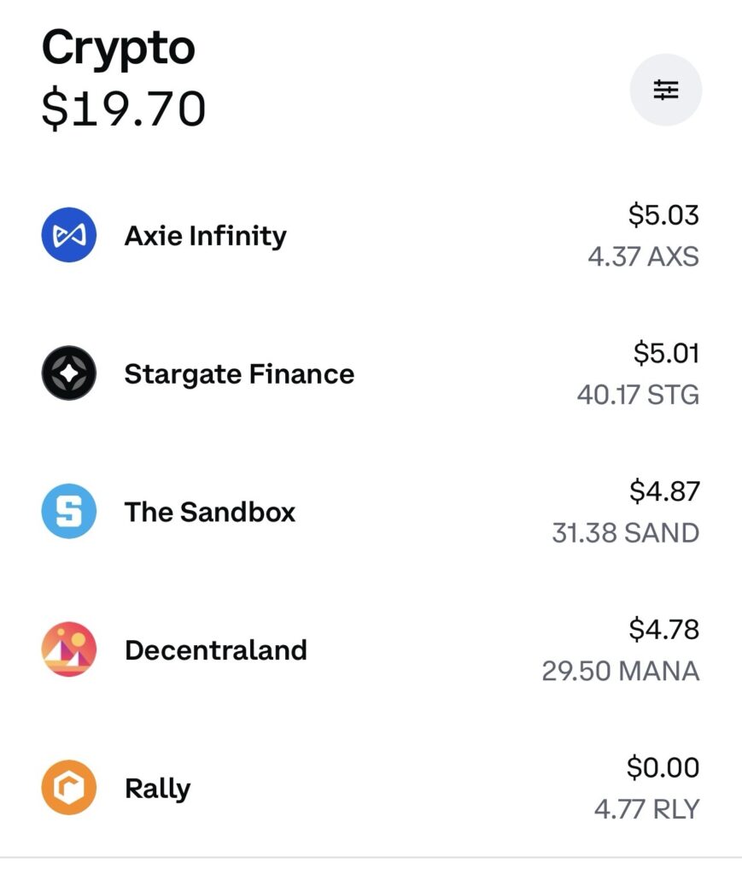Open the Rally asset name
This screenshot has width=742, height=875.
click(x=157, y=789)
